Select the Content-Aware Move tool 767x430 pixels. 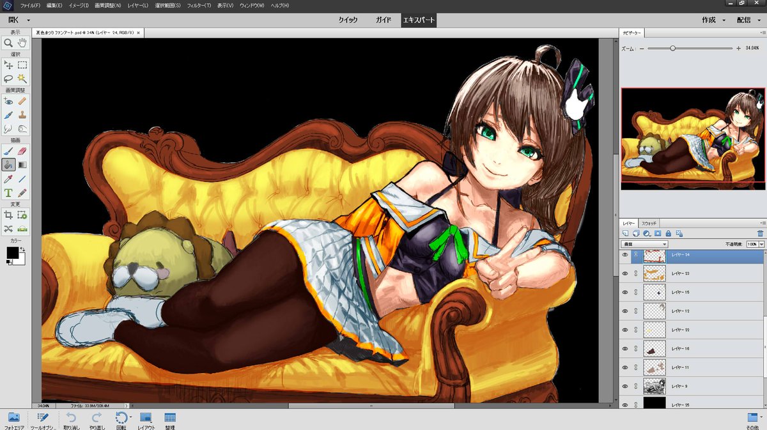point(8,229)
